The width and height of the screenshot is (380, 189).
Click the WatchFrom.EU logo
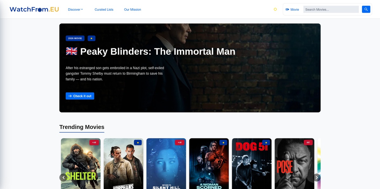point(34,9)
